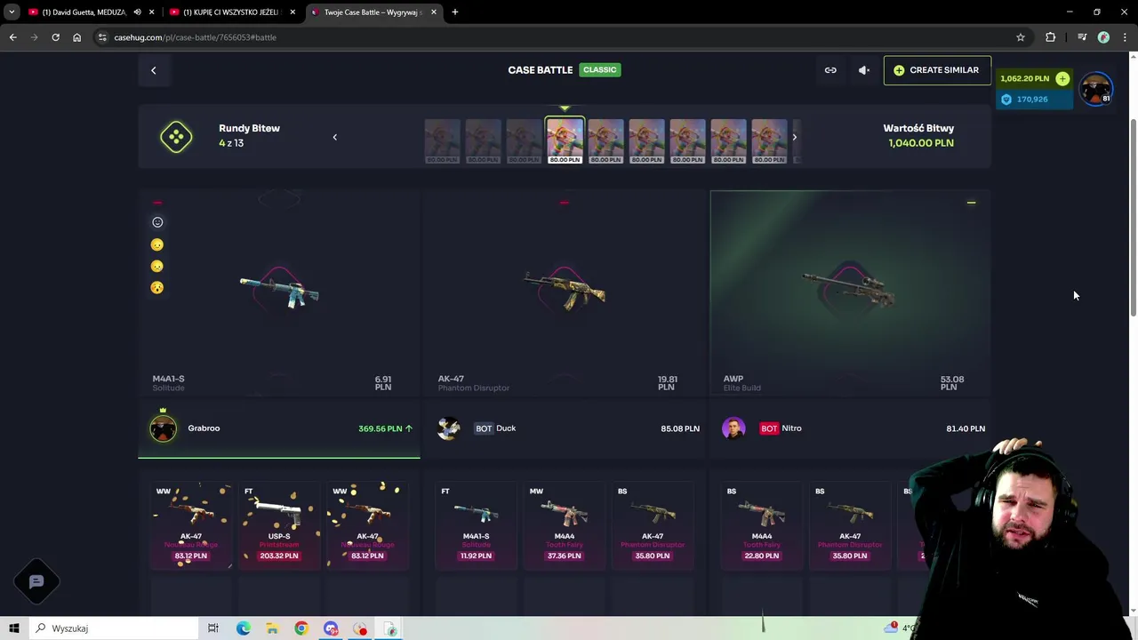Open the weather widget showing 4°C
The height and width of the screenshot is (640, 1138).
(x=900, y=628)
